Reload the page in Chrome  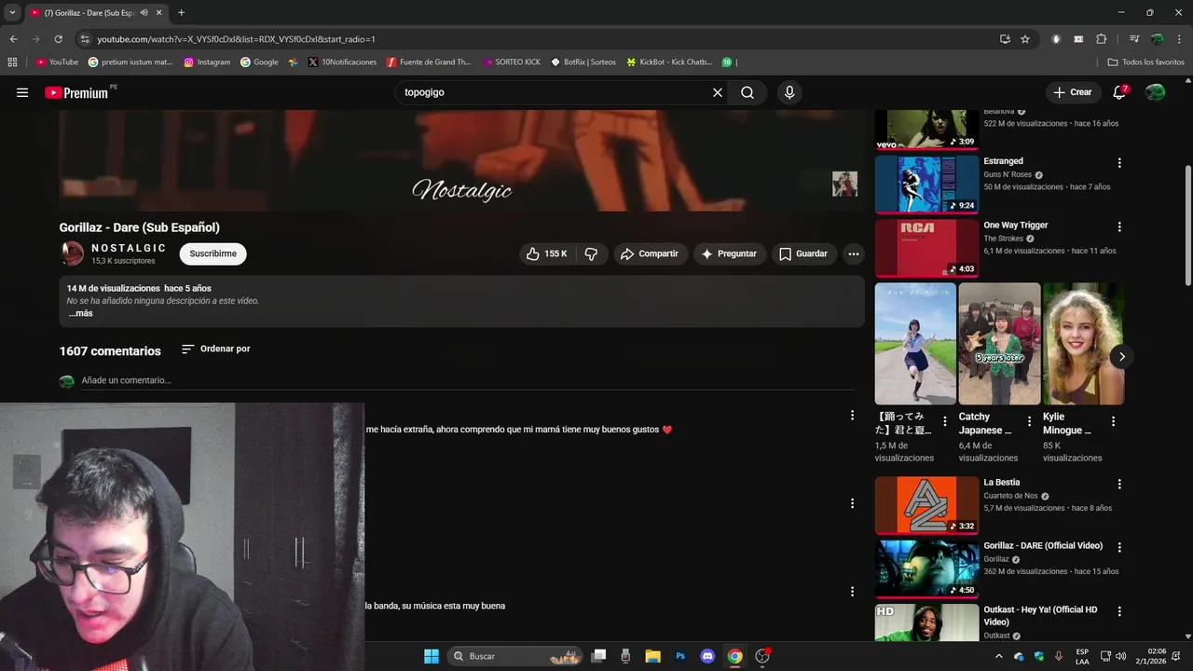[58, 39]
